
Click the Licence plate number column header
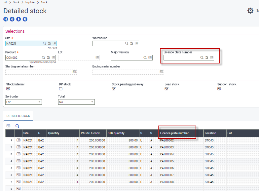[x=181, y=133]
